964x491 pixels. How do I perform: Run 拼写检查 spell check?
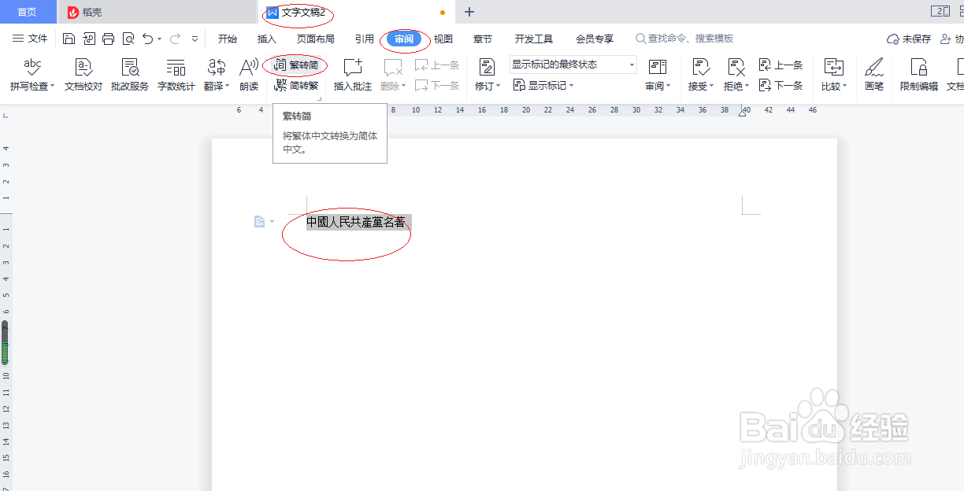(x=31, y=75)
